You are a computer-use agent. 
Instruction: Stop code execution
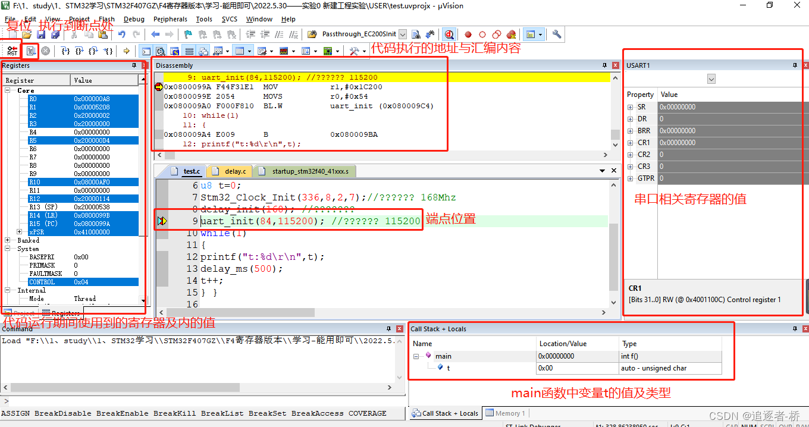click(45, 51)
